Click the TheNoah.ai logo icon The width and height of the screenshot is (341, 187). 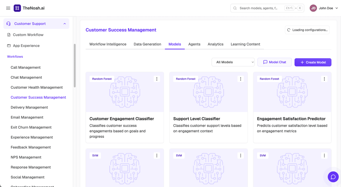click(17, 8)
